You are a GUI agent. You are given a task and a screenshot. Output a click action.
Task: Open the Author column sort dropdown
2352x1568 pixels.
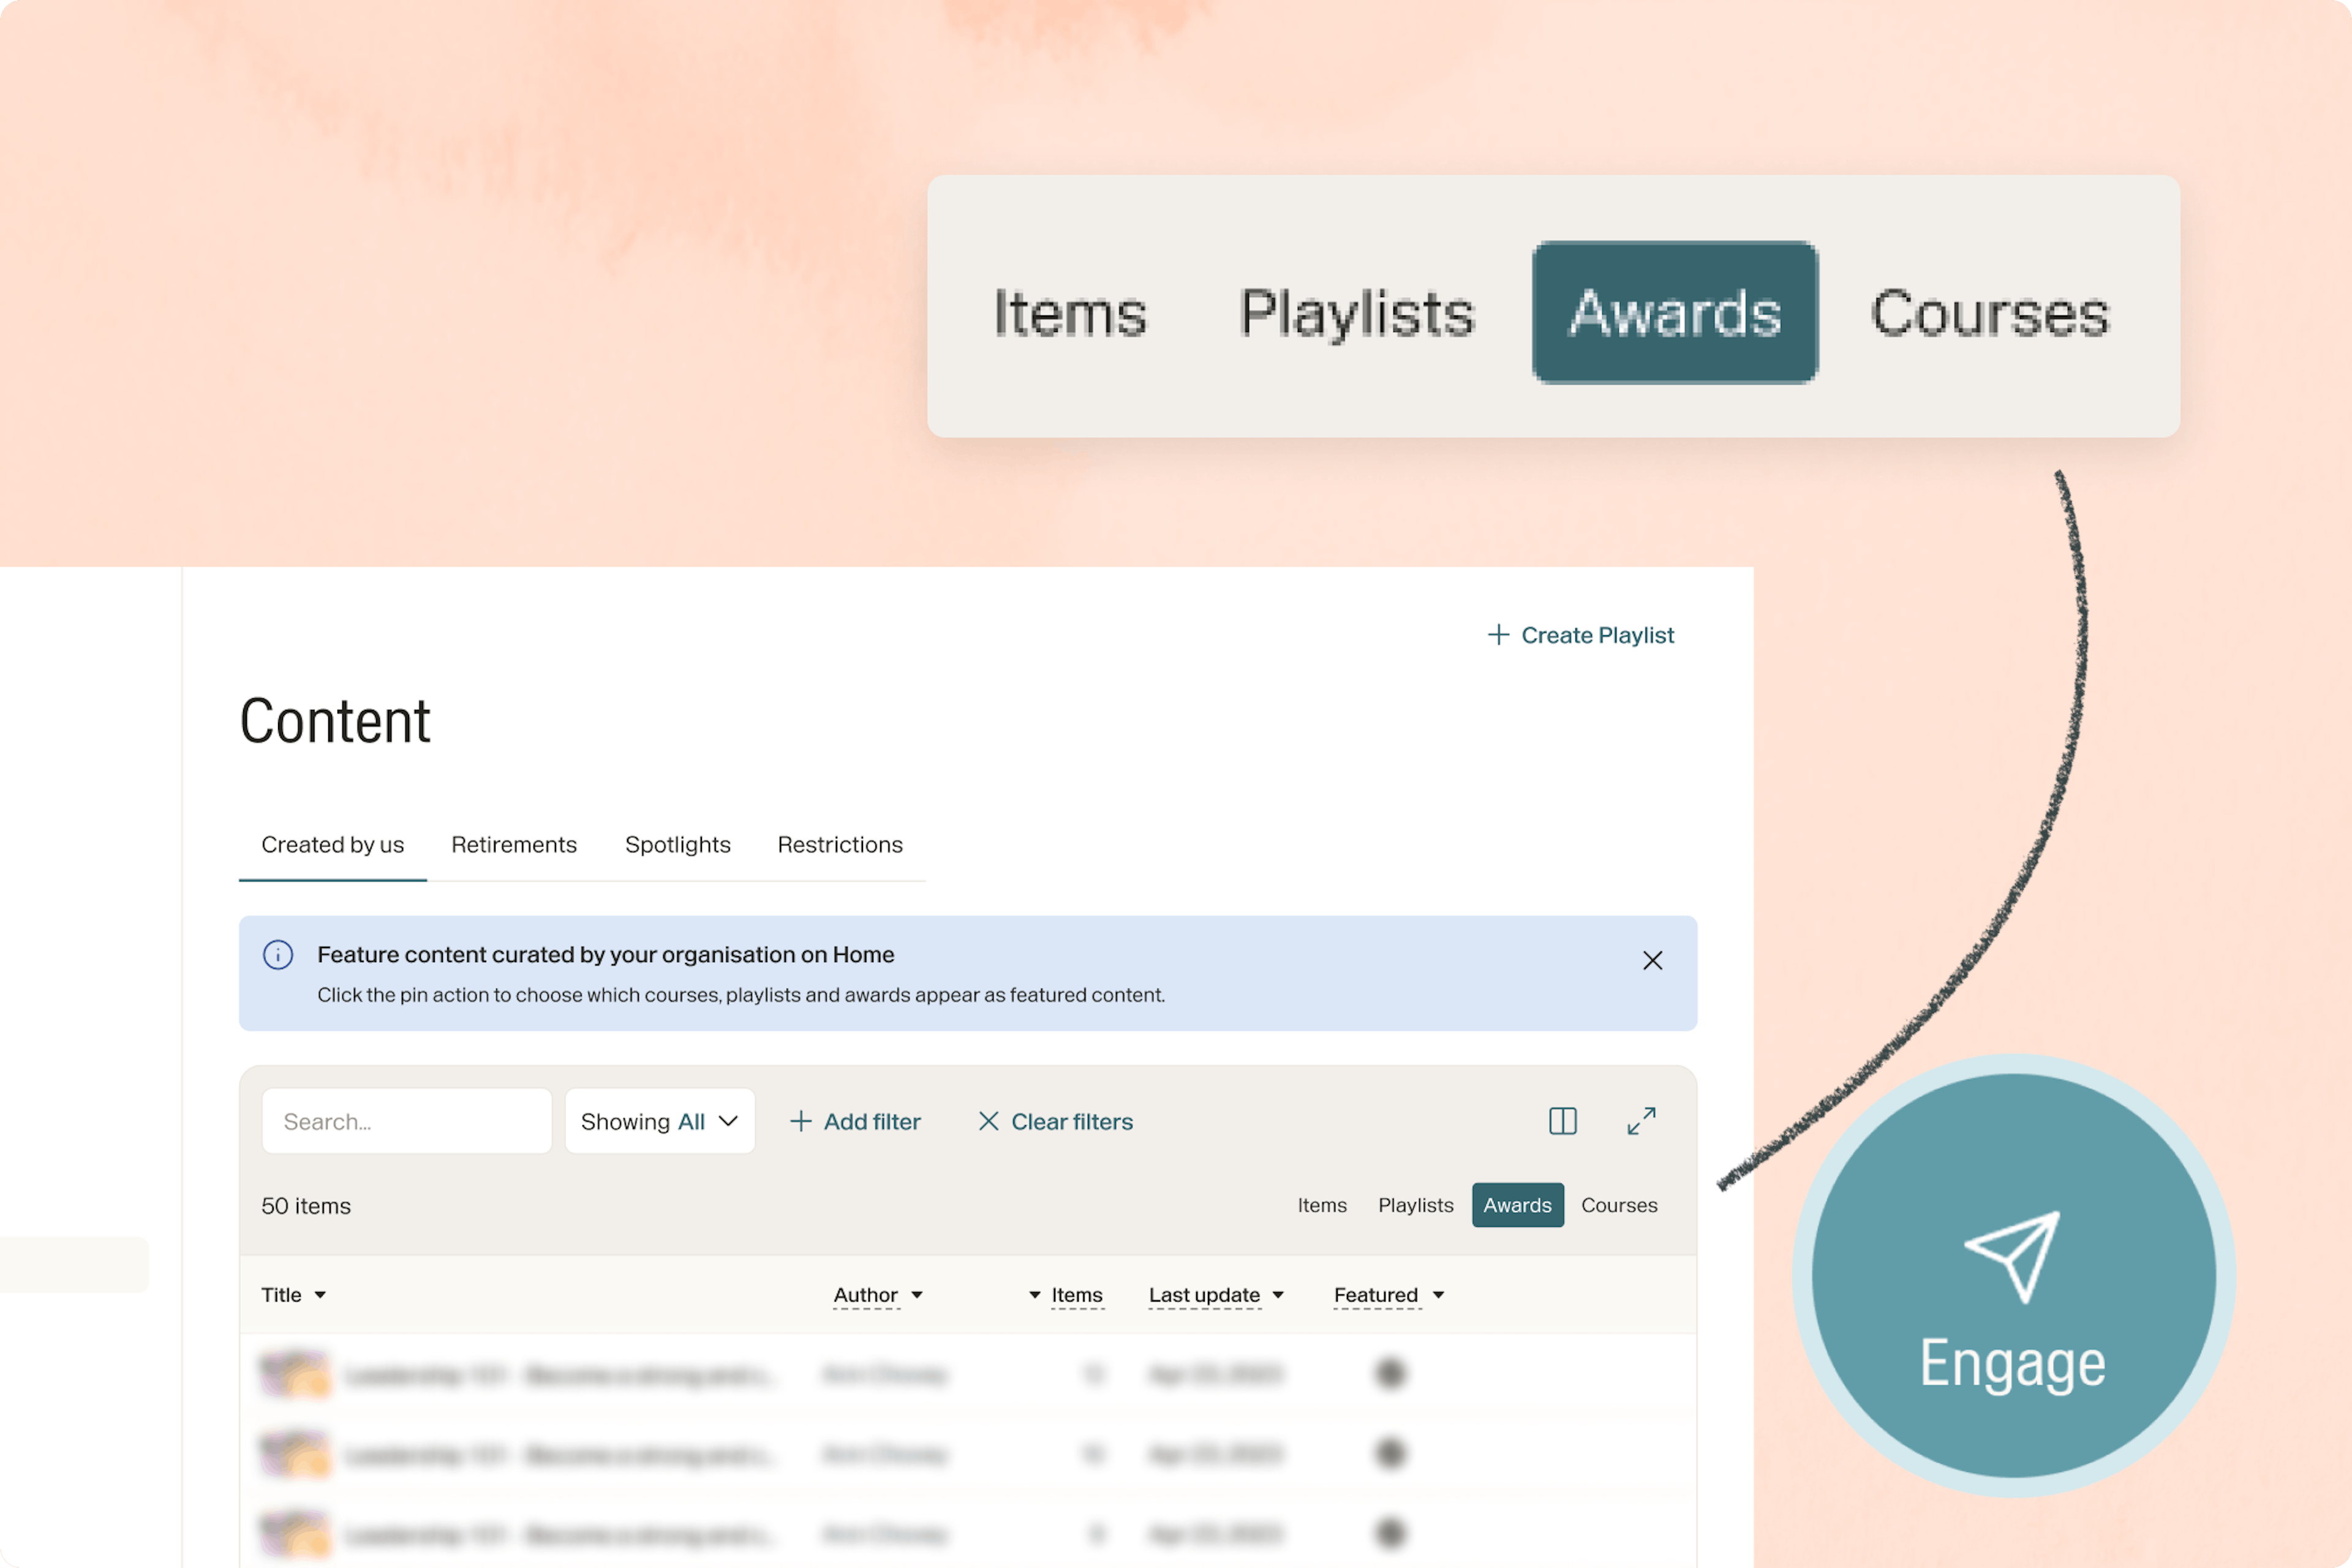(x=917, y=1295)
